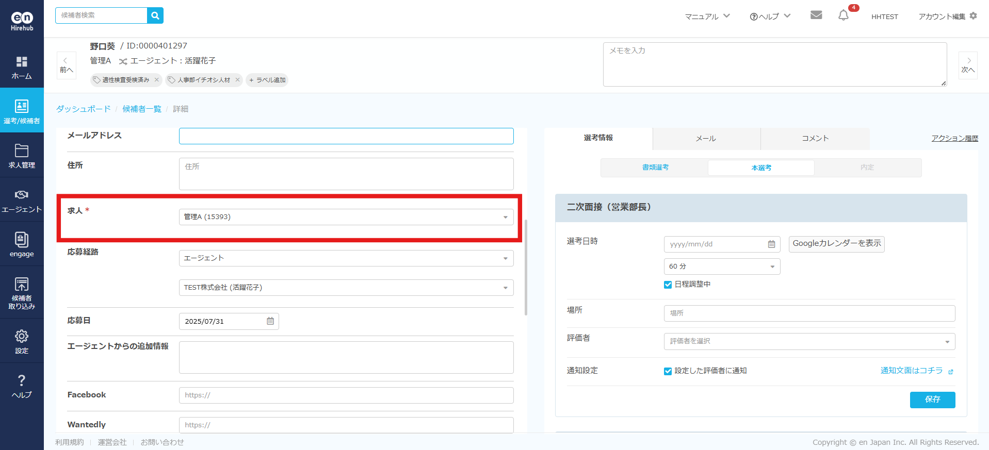This screenshot has height=450, width=989.
Task: Uncheck 設定した評価者に通知 checkbox
Action: click(668, 371)
